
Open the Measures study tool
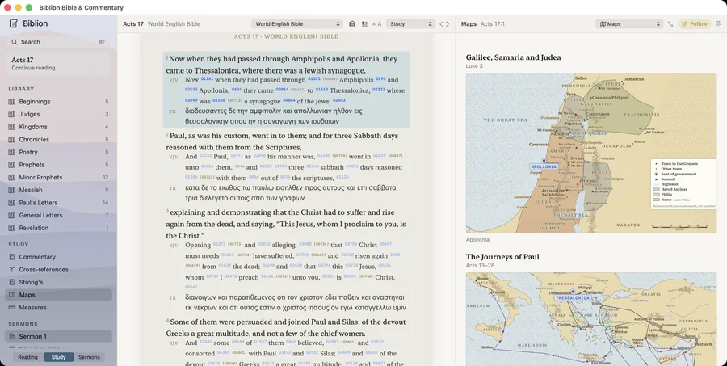click(x=58, y=308)
